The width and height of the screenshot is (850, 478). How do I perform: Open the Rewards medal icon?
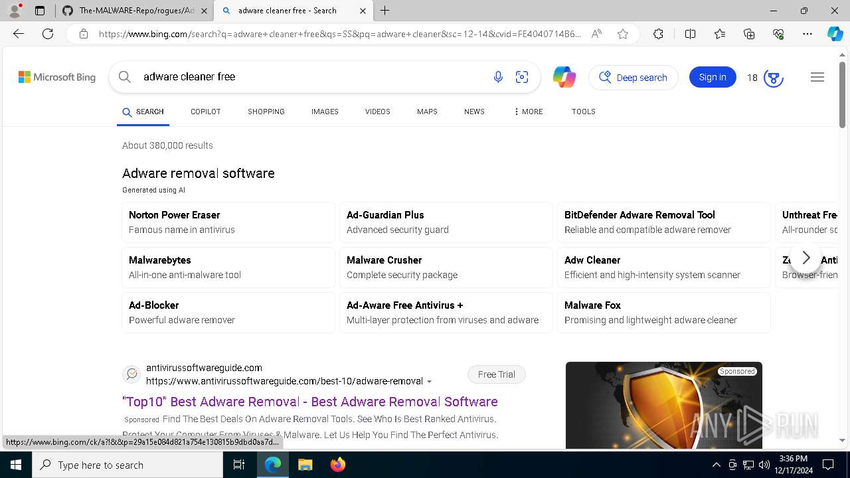click(773, 78)
